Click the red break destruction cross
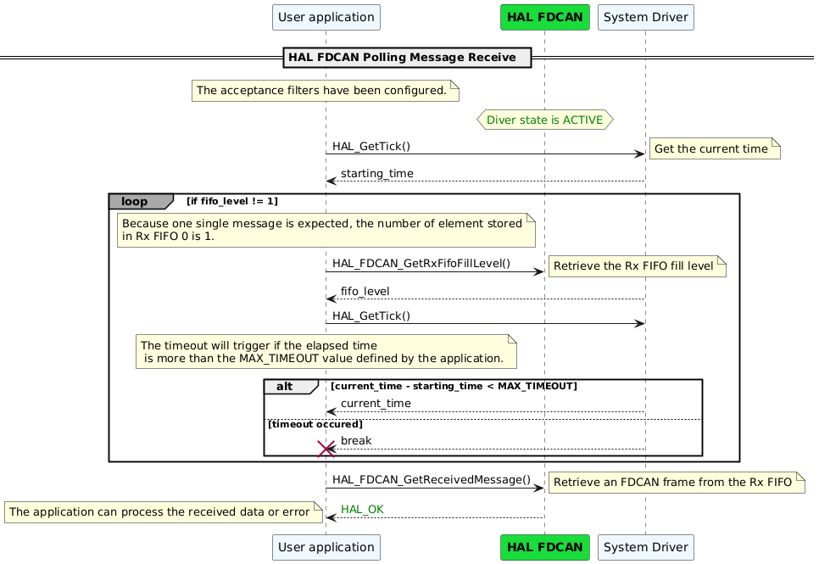Viewport: 819px width, 564px height. click(326, 449)
